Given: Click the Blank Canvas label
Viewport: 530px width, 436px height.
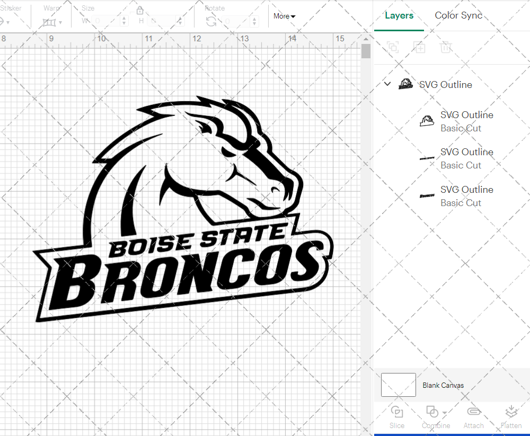Looking at the screenshot, I should click(x=444, y=385).
